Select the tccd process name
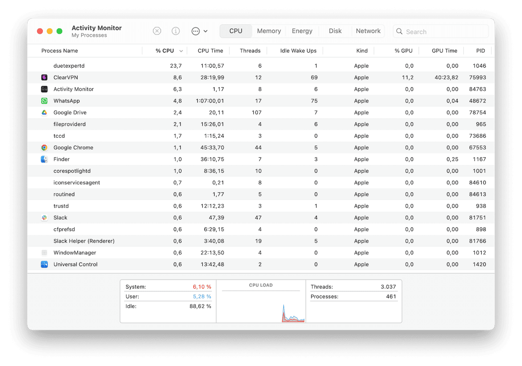 tap(59, 136)
